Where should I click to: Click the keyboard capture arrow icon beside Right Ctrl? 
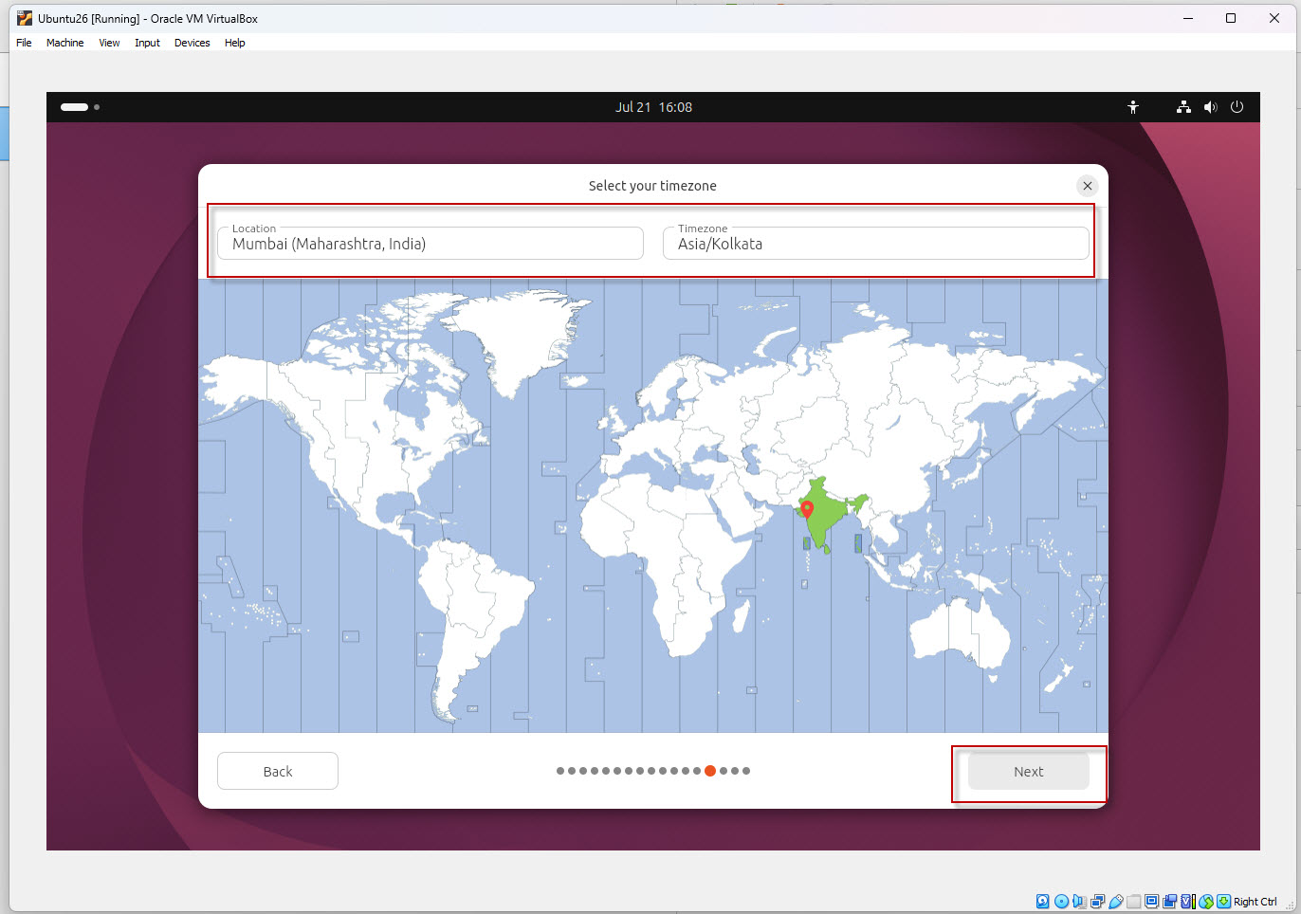point(1223,902)
